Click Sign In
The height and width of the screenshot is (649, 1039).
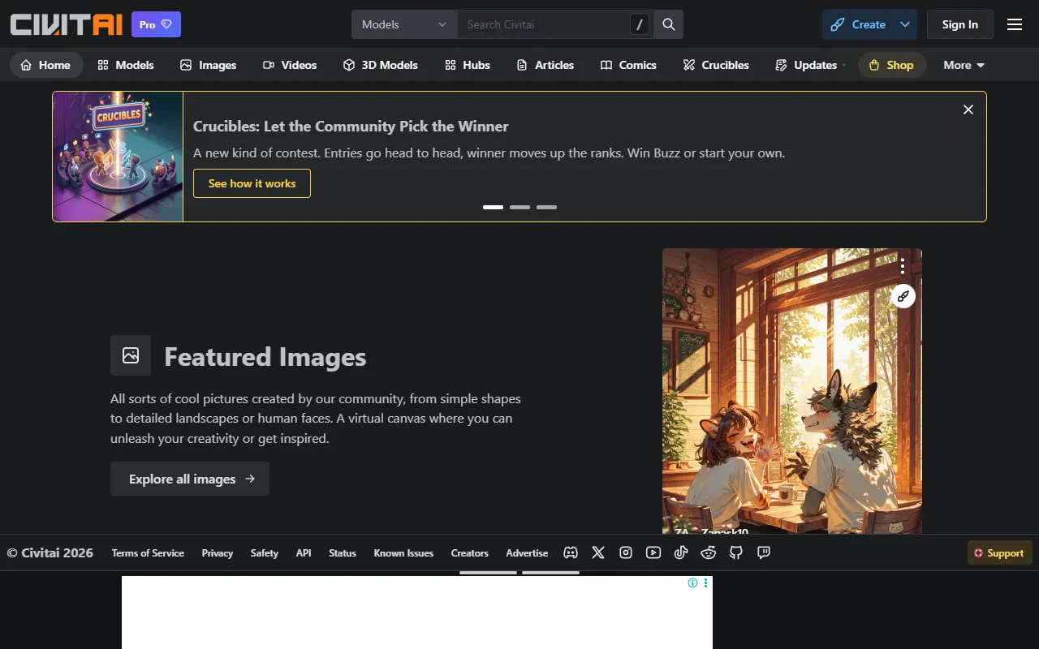point(959,24)
